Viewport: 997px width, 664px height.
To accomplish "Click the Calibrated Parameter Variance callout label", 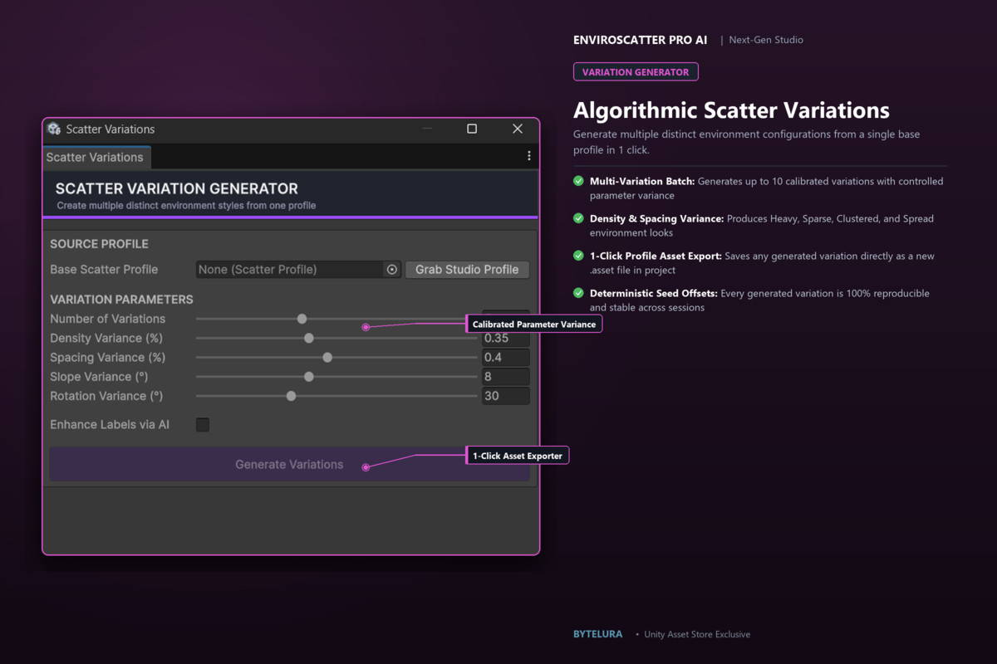I will [x=534, y=324].
